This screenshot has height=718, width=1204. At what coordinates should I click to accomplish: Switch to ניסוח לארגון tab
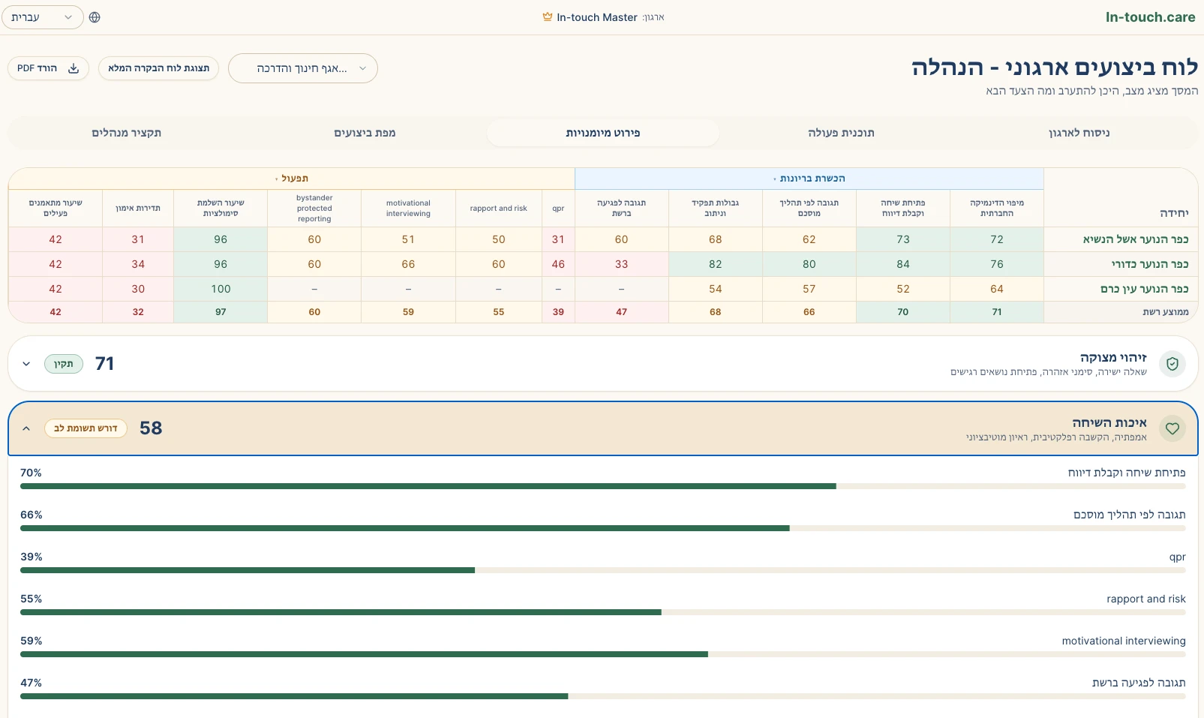tap(1079, 133)
